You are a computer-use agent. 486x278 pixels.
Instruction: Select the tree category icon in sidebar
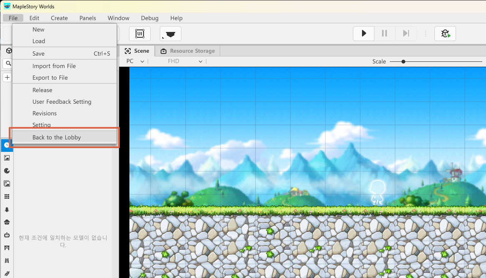(x=7, y=210)
